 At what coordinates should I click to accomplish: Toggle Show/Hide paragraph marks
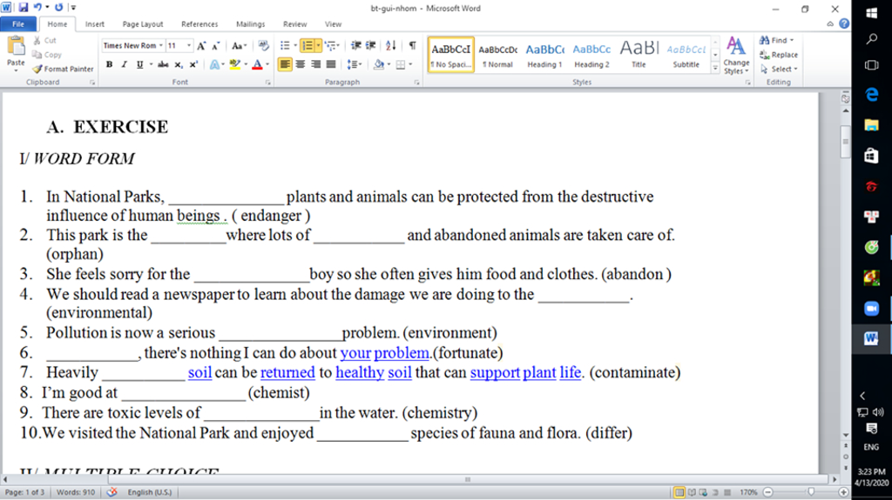412,45
